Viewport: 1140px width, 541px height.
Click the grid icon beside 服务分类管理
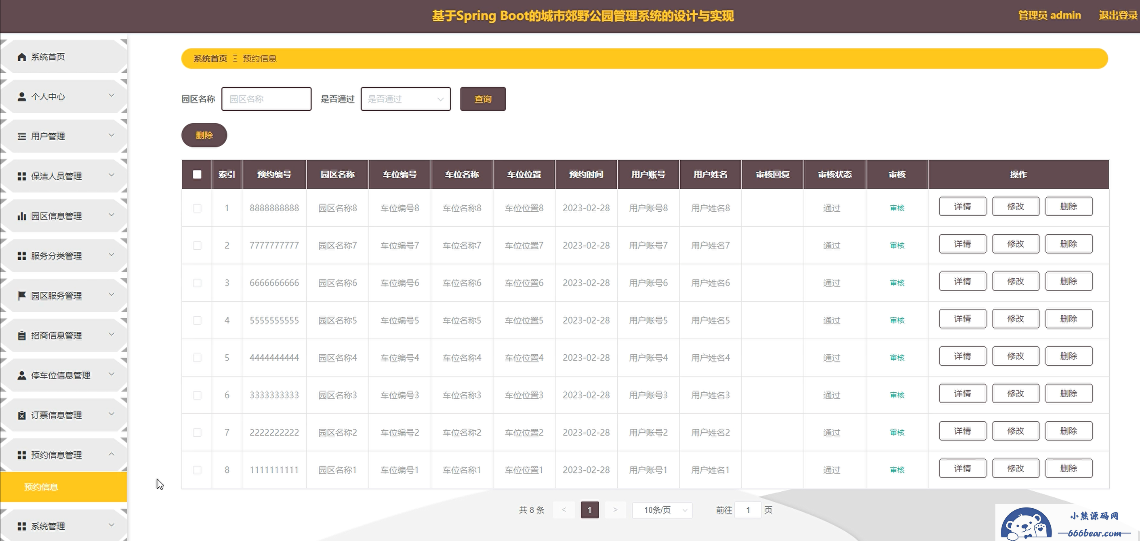tap(22, 256)
